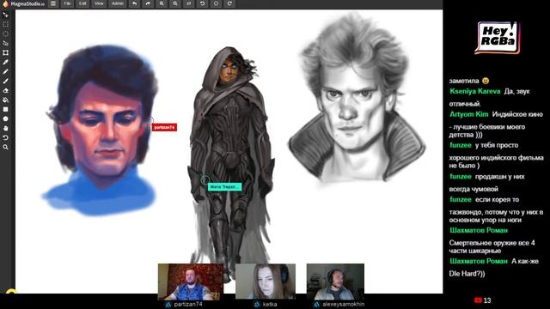Select the Zoom tool in left sidebar
This screenshot has height=309, width=550.
[x=6, y=148]
